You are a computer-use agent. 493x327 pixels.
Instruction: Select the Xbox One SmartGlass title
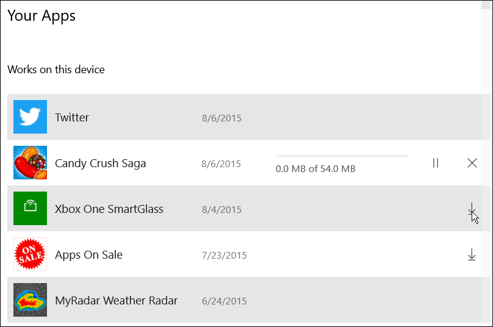coord(109,209)
